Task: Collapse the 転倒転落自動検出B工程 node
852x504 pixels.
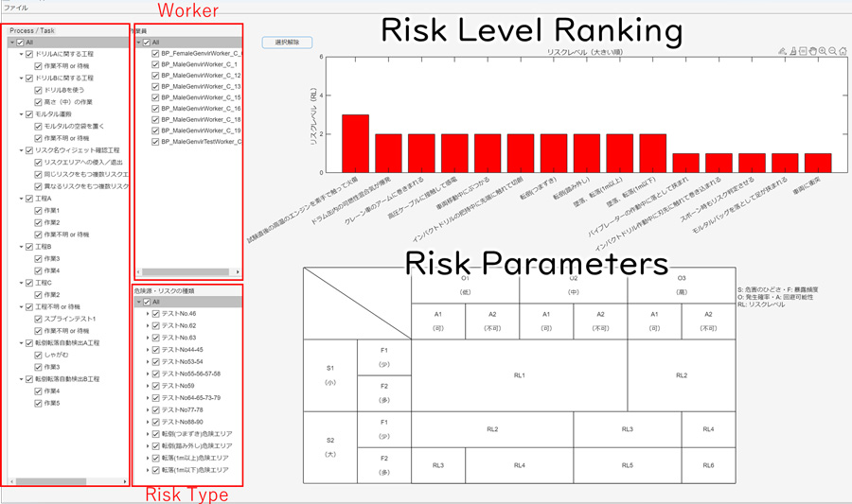Action: coord(21,379)
